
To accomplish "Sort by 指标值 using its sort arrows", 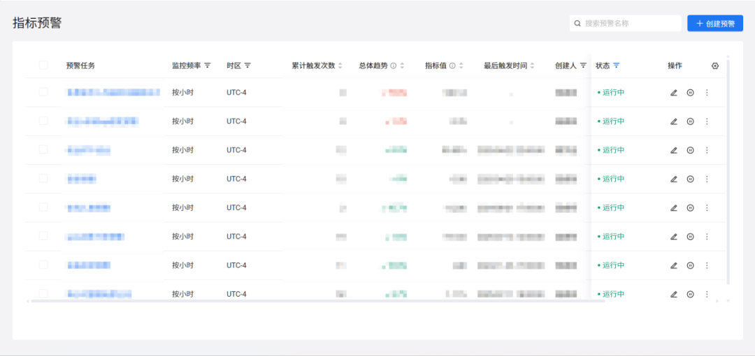I will [x=461, y=66].
